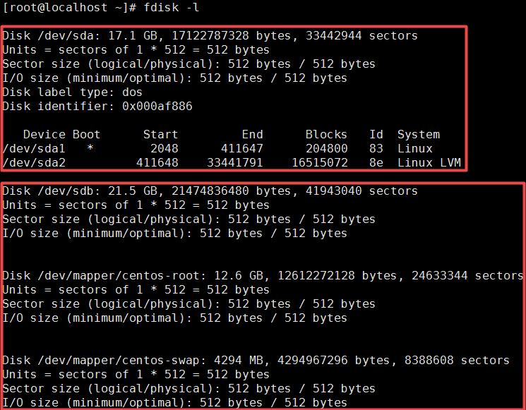Click the '/dev/mapper/centos-root' disk line
Image resolution: width=526 pixels, height=410 pixels.
[263, 276]
